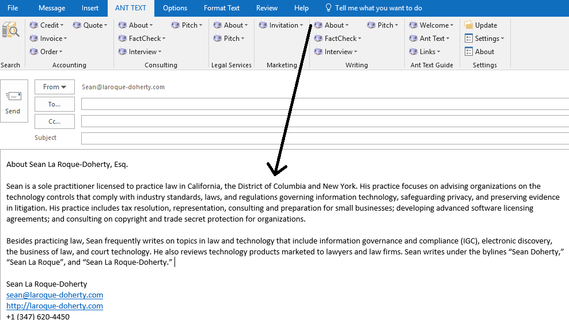Viewport: 569px width, 320px height.
Task: Switch to the Message tab
Action: coord(52,8)
